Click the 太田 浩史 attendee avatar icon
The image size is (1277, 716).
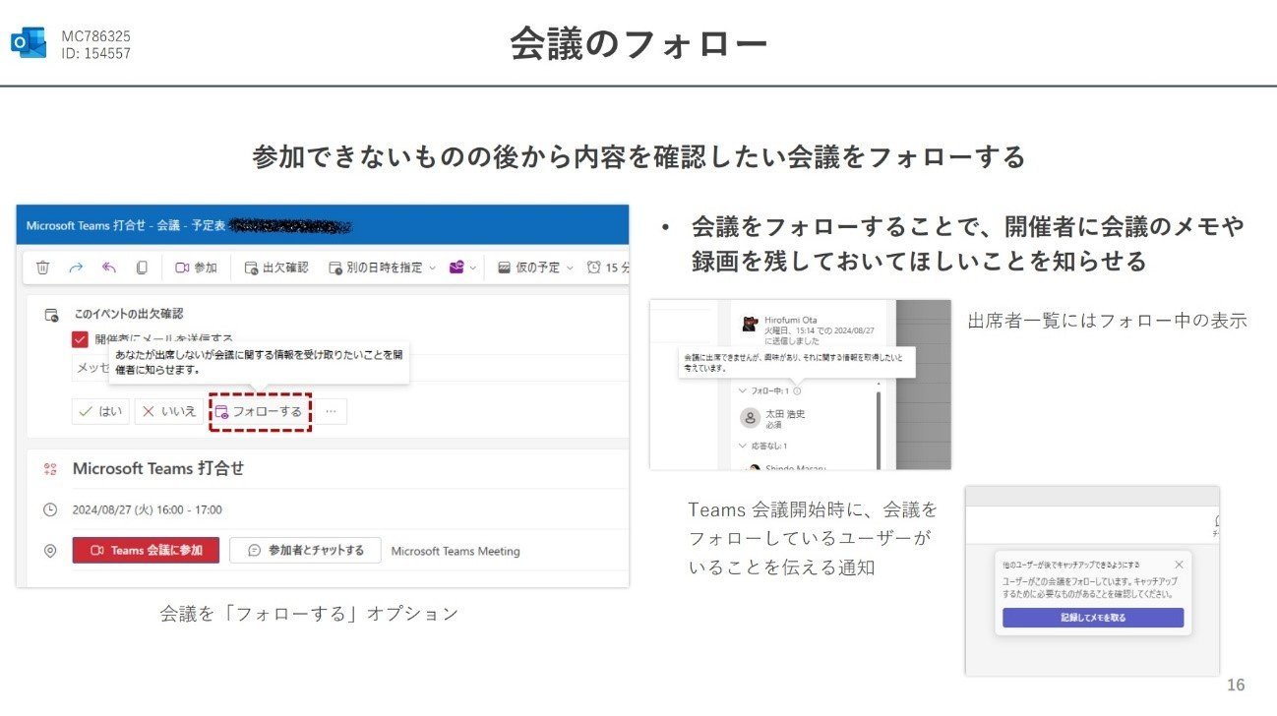coord(751,417)
